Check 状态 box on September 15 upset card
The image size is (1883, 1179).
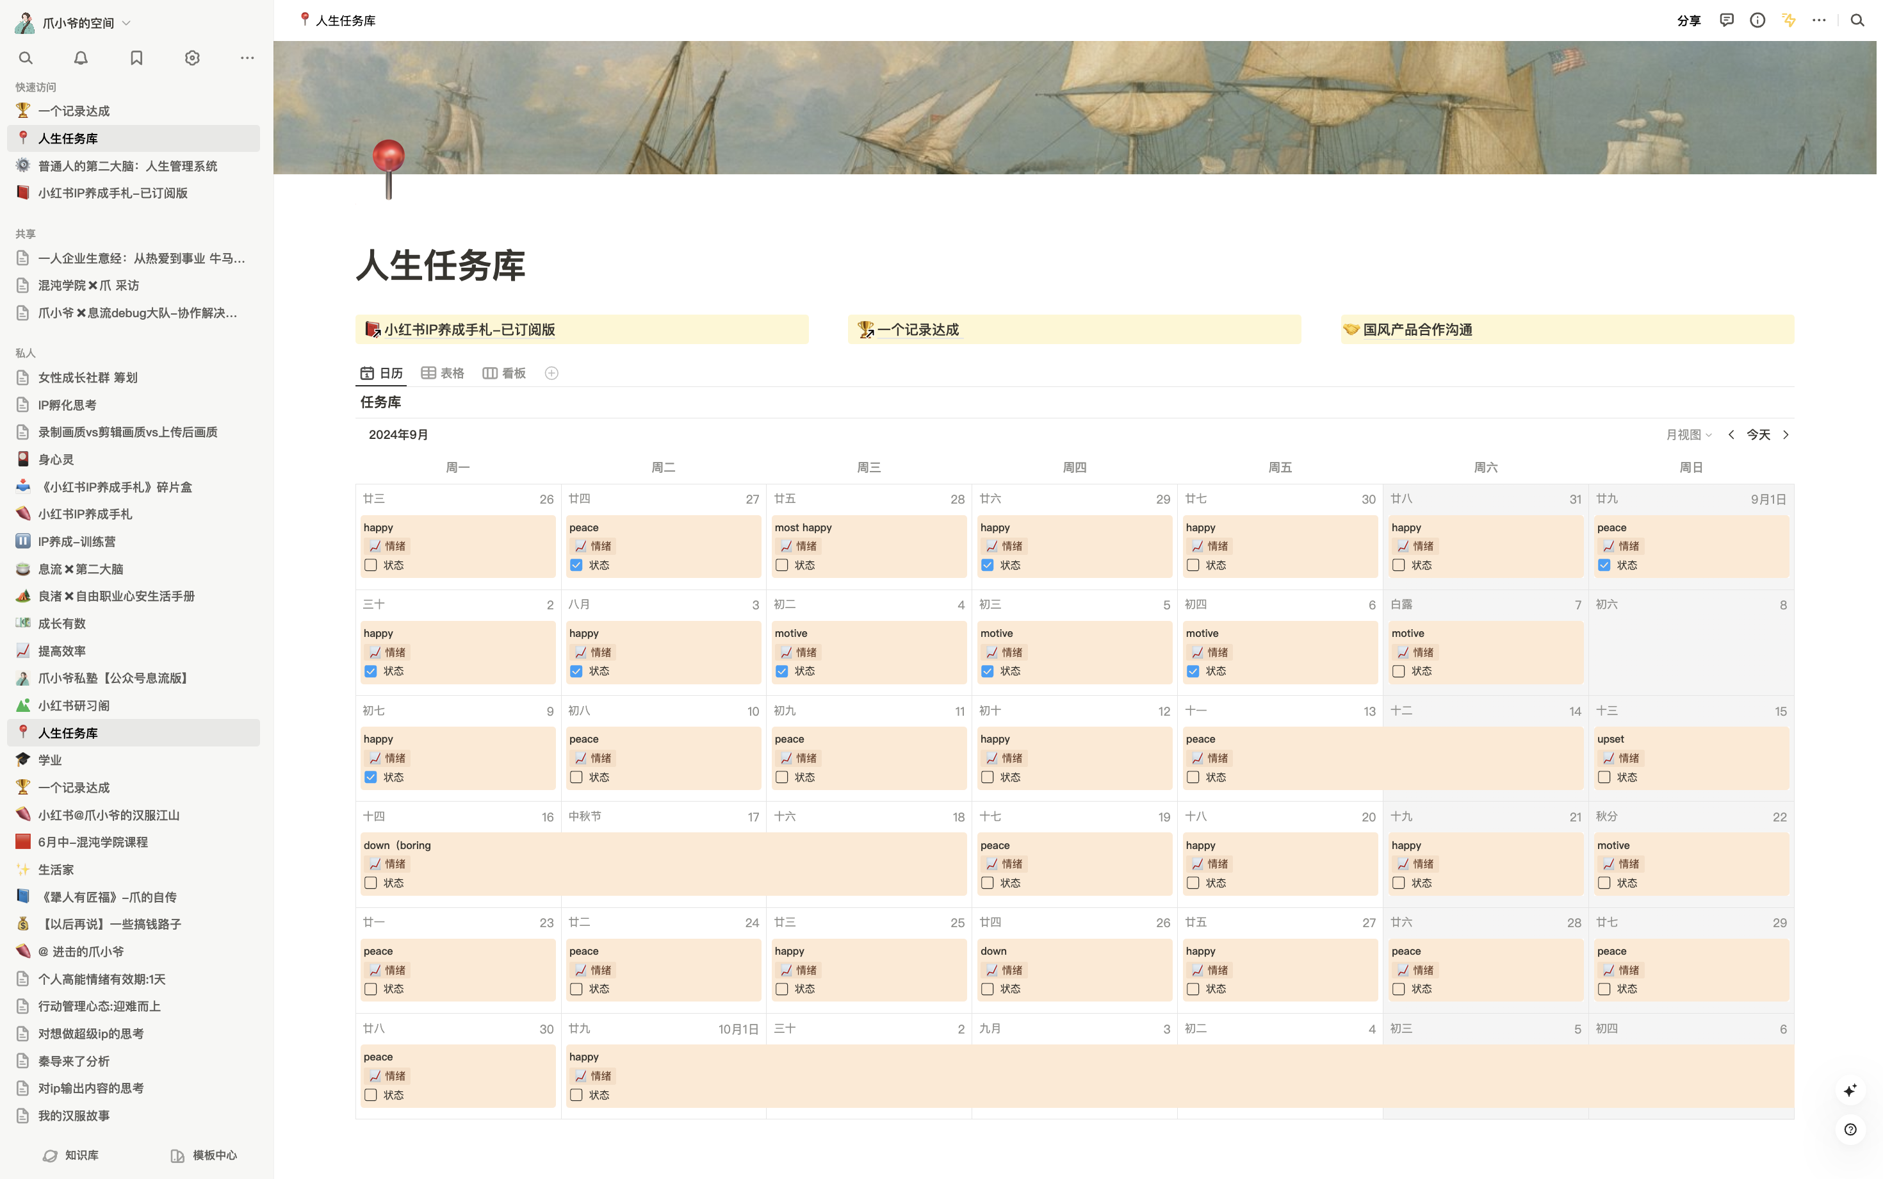click(x=1604, y=777)
